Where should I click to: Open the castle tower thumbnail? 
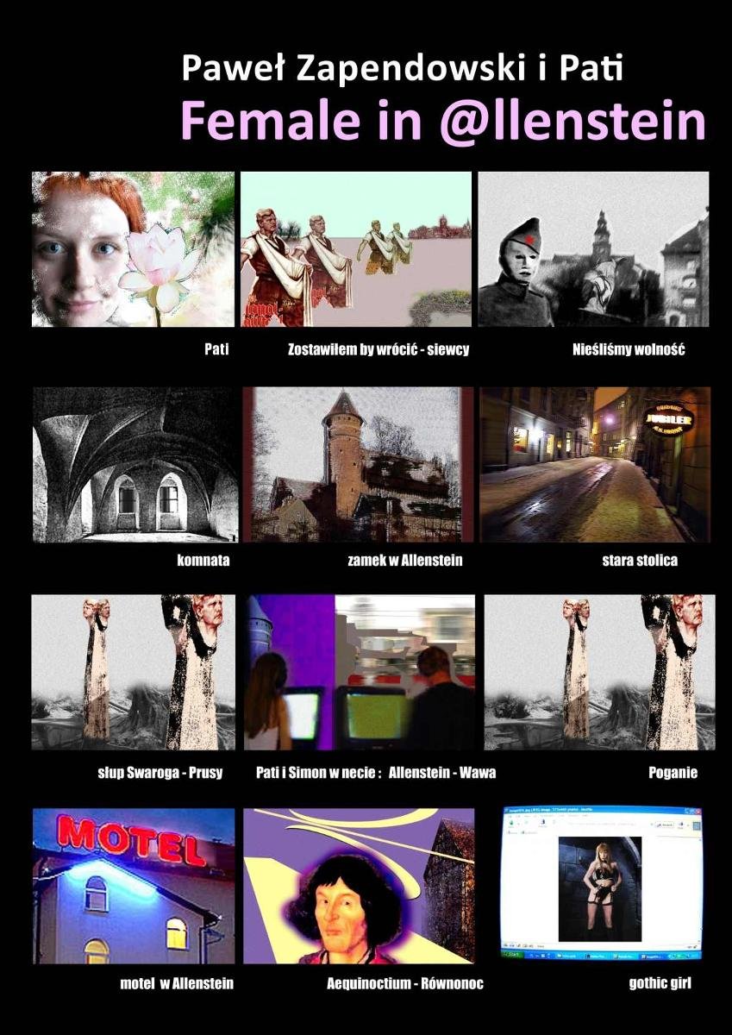(x=358, y=465)
